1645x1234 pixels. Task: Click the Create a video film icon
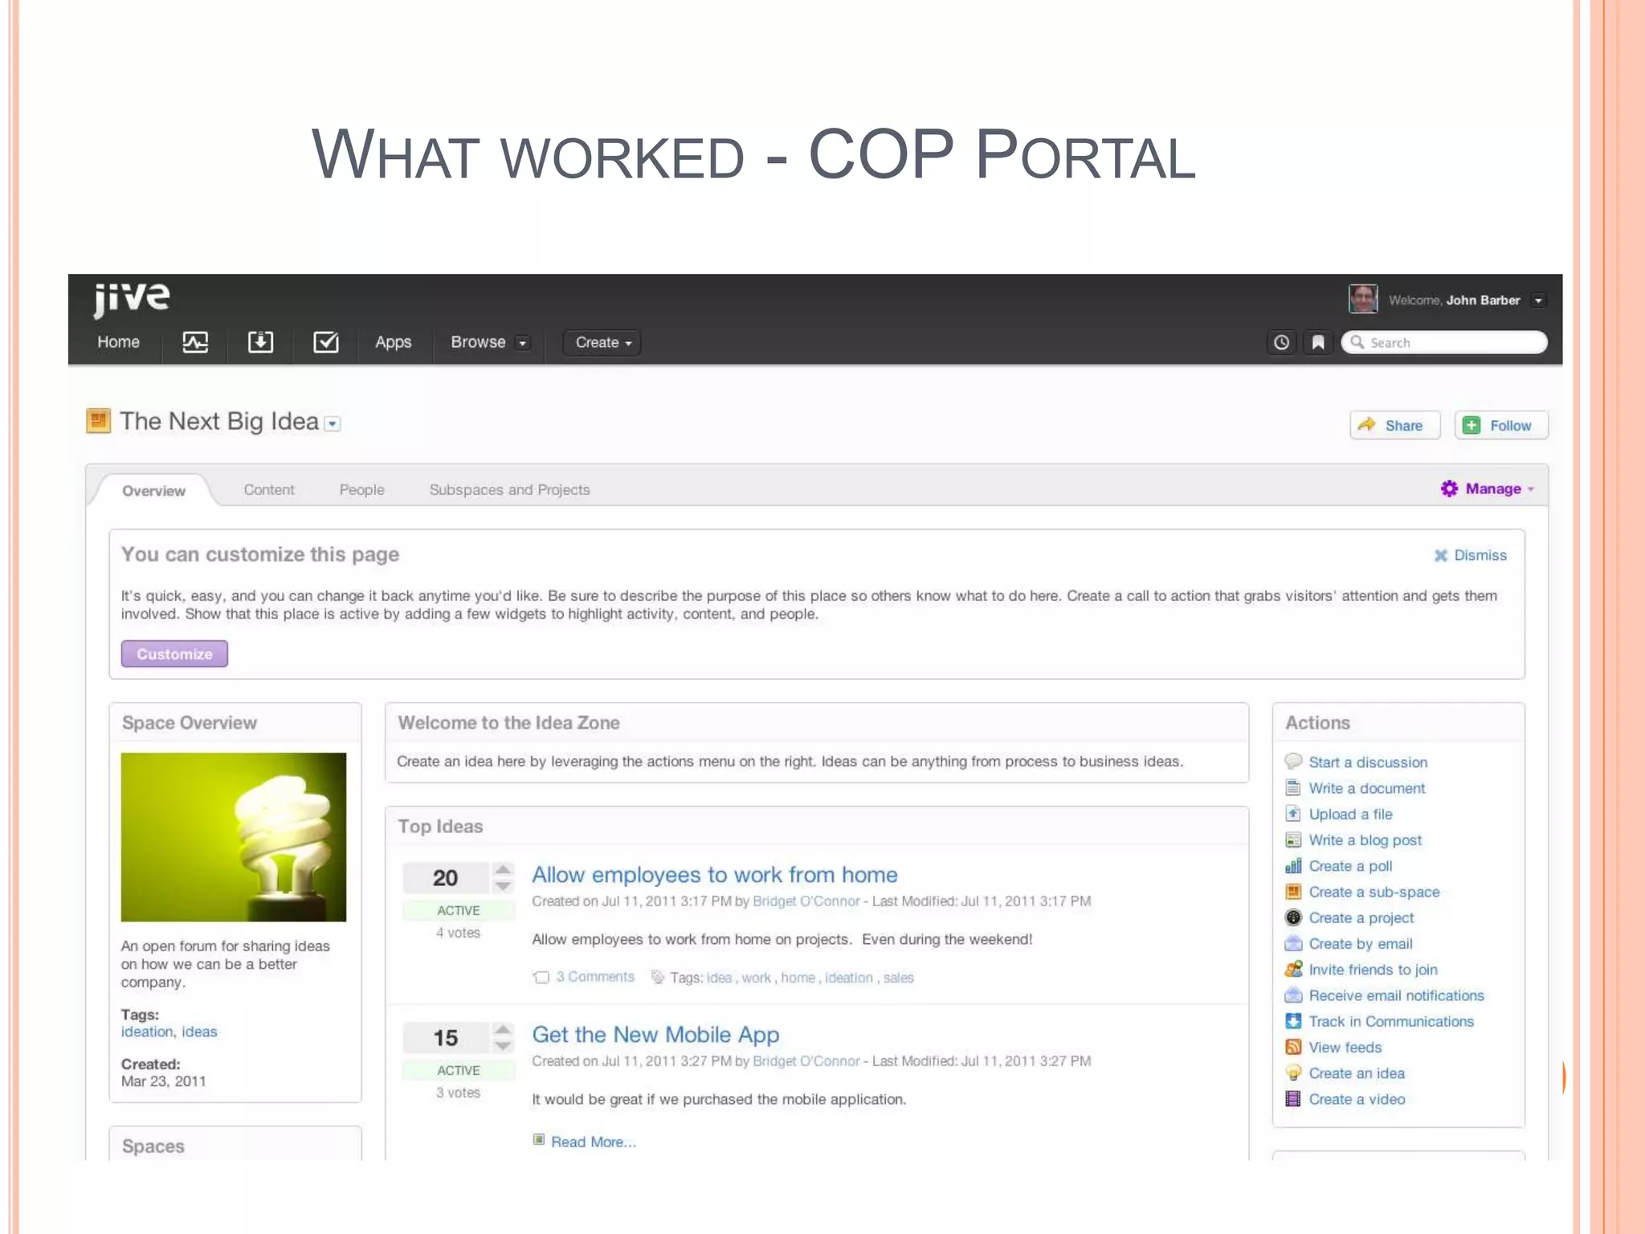[1293, 1098]
